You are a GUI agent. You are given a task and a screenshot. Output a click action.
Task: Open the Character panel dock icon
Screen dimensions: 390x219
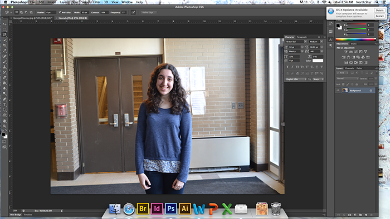(x=330, y=39)
